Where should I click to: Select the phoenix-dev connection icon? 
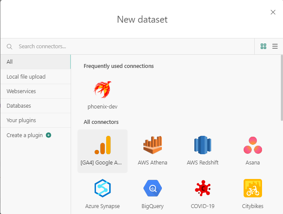click(102, 90)
